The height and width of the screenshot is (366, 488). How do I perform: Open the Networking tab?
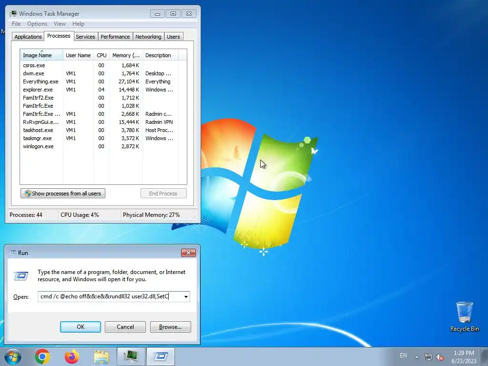click(x=148, y=37)
